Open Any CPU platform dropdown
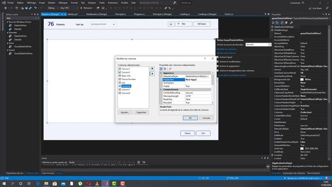This screenshot has width=332, height=187. [69, 8]
